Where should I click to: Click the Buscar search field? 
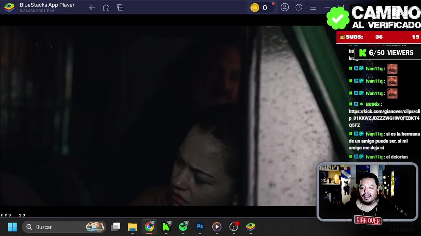click(64, 227)
